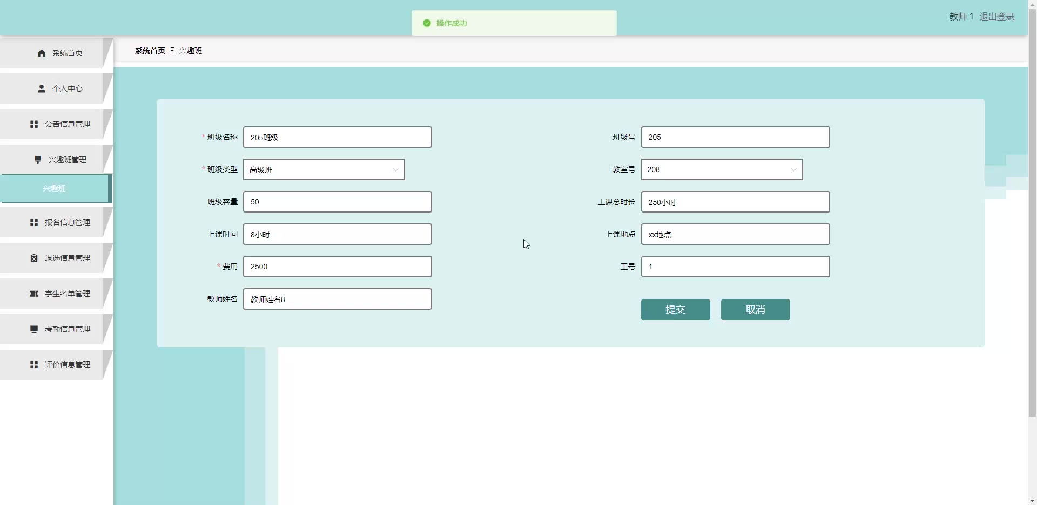
Task: Click the 上课总时长 input field
Action: [736, 202]
